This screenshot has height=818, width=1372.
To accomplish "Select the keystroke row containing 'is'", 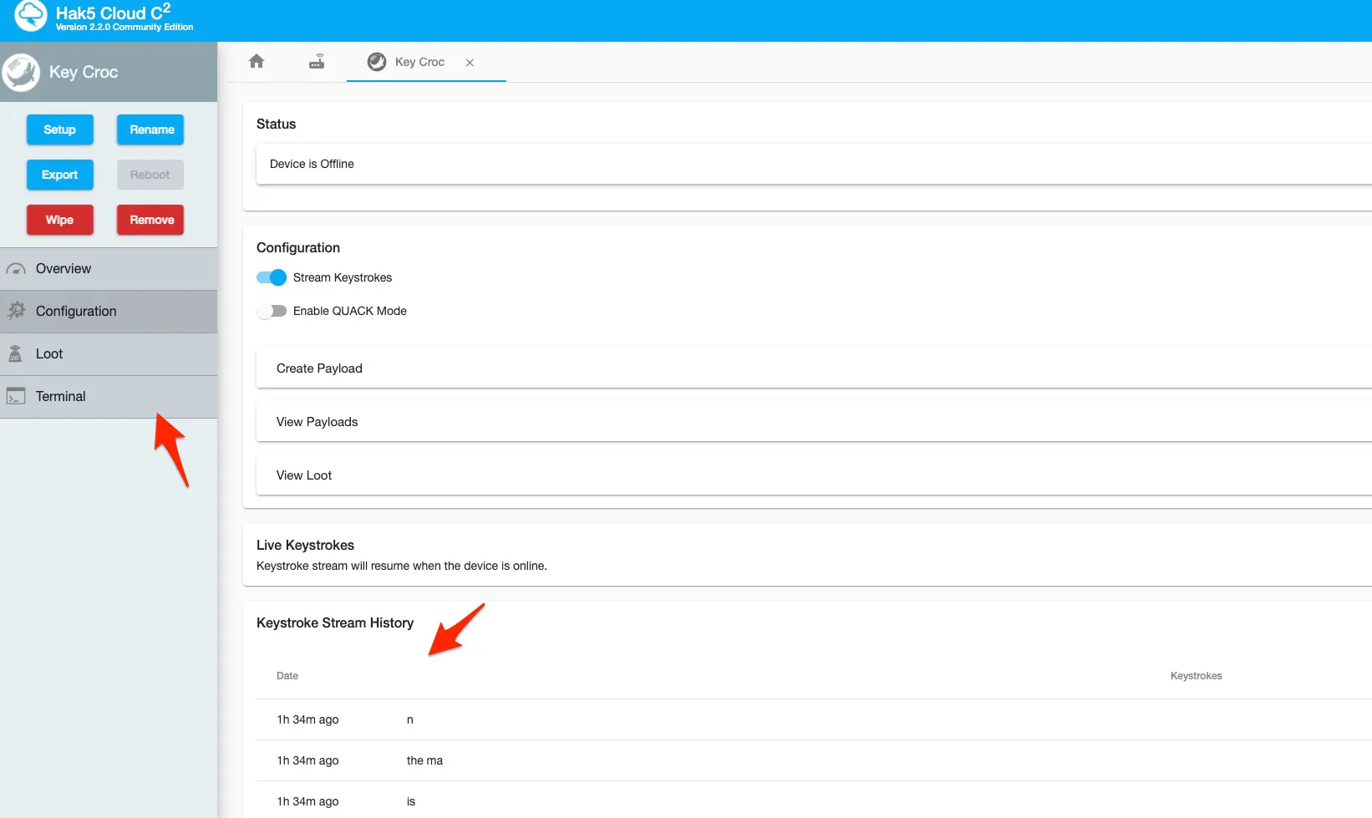I will pos(814,800).
